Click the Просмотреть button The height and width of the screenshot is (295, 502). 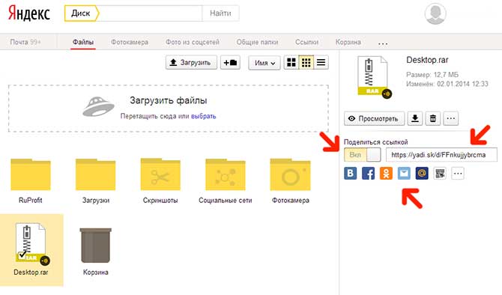pos(375,118)
